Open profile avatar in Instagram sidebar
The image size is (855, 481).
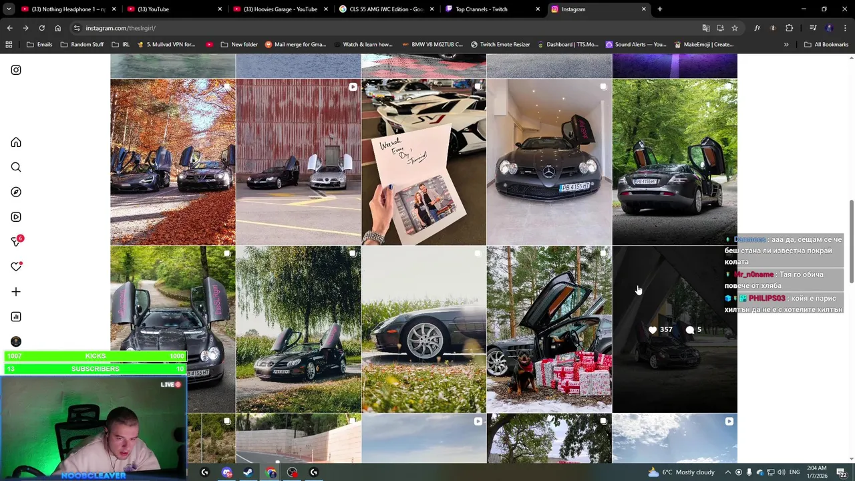(16, 341)
